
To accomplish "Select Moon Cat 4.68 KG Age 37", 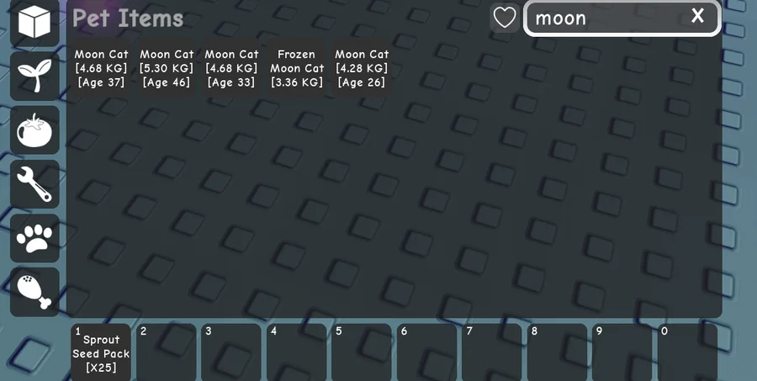I will pyautogui.click(x=102, y=68).
